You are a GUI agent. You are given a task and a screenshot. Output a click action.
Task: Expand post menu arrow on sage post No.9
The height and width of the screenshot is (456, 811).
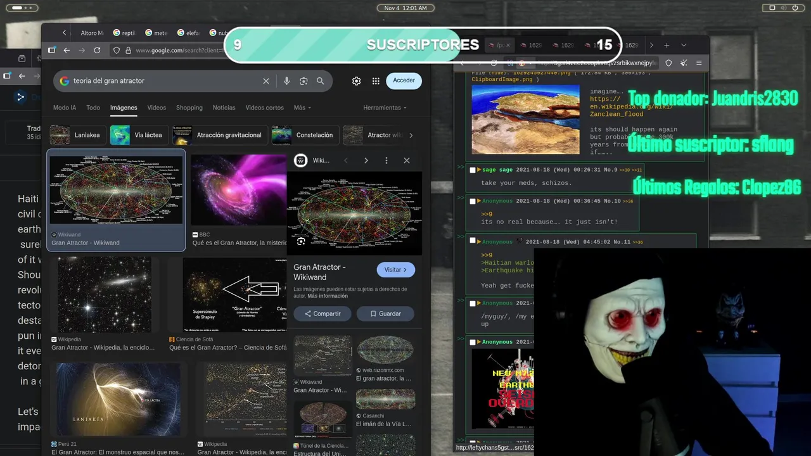click(479, 170)
